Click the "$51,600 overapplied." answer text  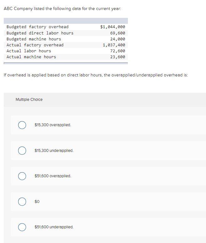(53, 176)
